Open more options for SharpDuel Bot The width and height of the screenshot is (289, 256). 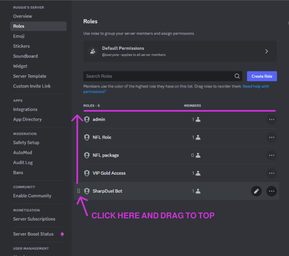pyautogui.click(x=271, y=191)
